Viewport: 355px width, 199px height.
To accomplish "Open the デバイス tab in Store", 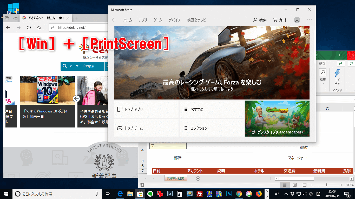I will (x=175, y=20).
